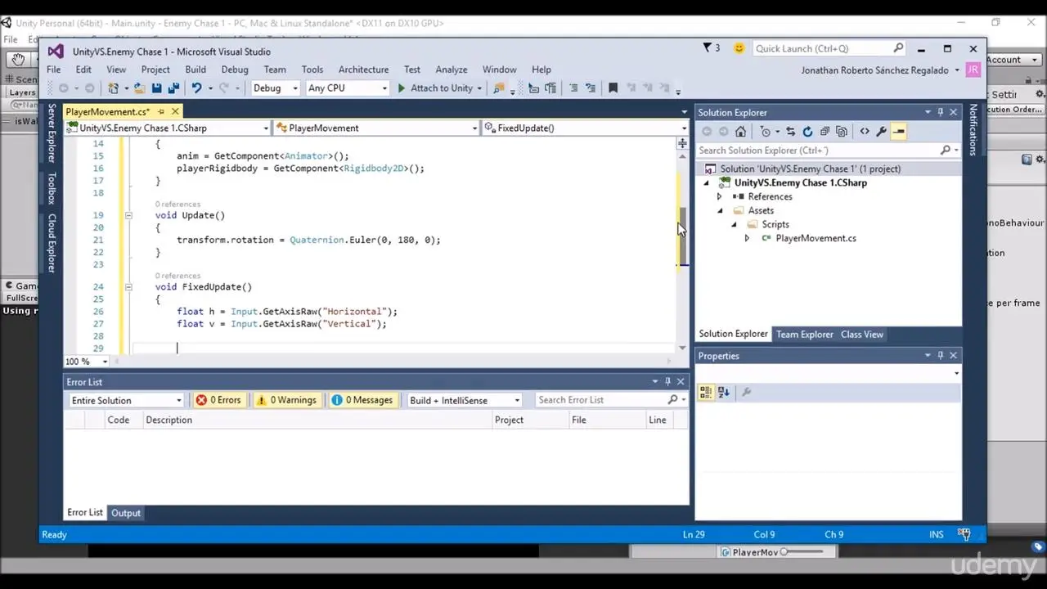Click the Open File toolbar icon

point(139,88)
